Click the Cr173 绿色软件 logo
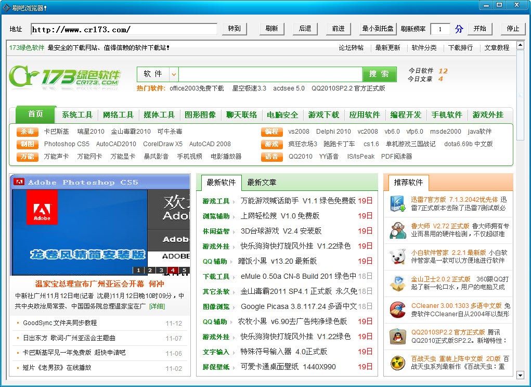This screenshot has width=531, height=387. [64, 76]
